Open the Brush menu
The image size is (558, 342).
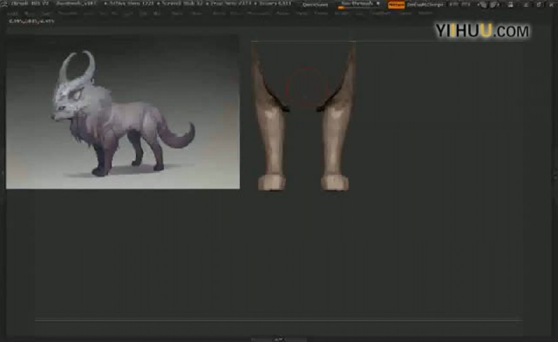tap(28, 13)
